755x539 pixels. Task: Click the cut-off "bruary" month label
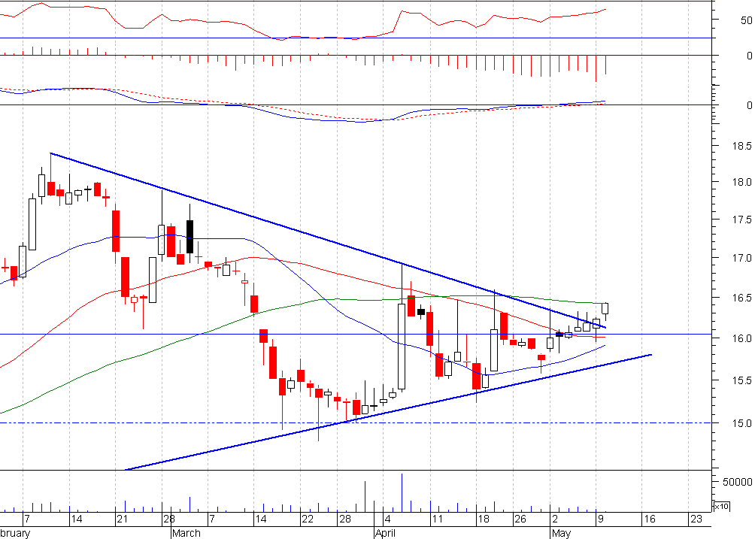coord(15,533)
